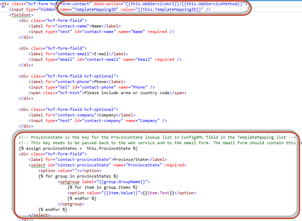Click the assign provinceStates Liquid tag
This screenshot has width=302, height=221.
tap(78, 148)
